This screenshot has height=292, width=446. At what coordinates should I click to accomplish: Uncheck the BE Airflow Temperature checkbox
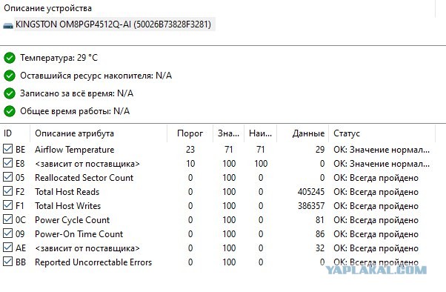(7, 149)
